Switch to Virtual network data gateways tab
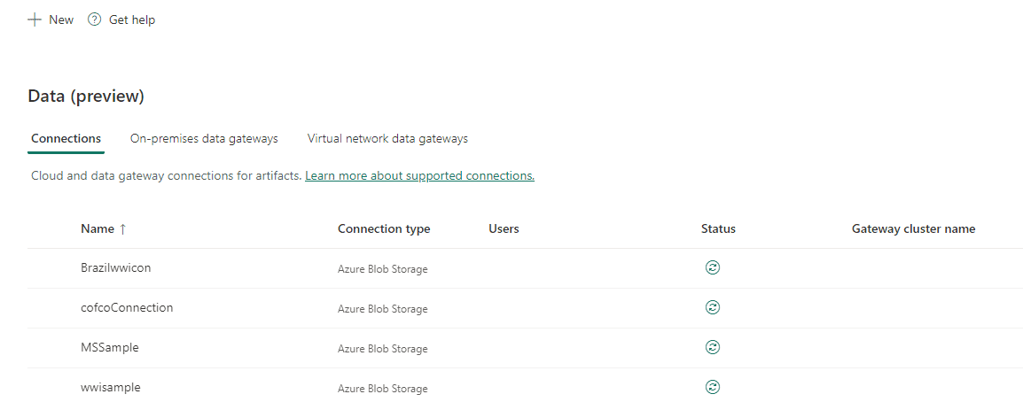 387,138
